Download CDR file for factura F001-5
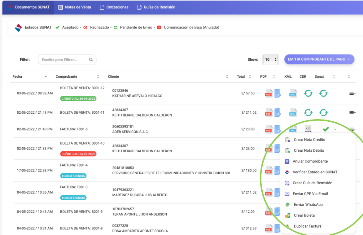Screen dimensions: 363x235 tap(308, 128)
